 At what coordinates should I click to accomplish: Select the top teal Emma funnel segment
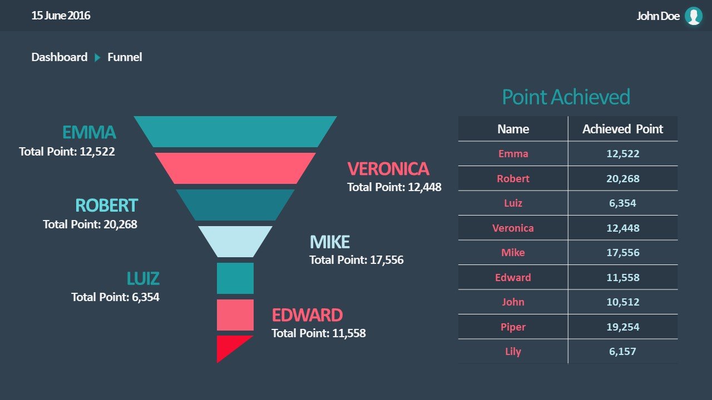coord(235,132)
